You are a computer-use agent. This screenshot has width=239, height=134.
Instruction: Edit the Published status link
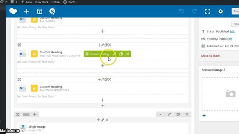pos(232,31)
